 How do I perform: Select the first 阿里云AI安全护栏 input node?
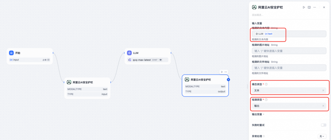(x=87, y=88)
